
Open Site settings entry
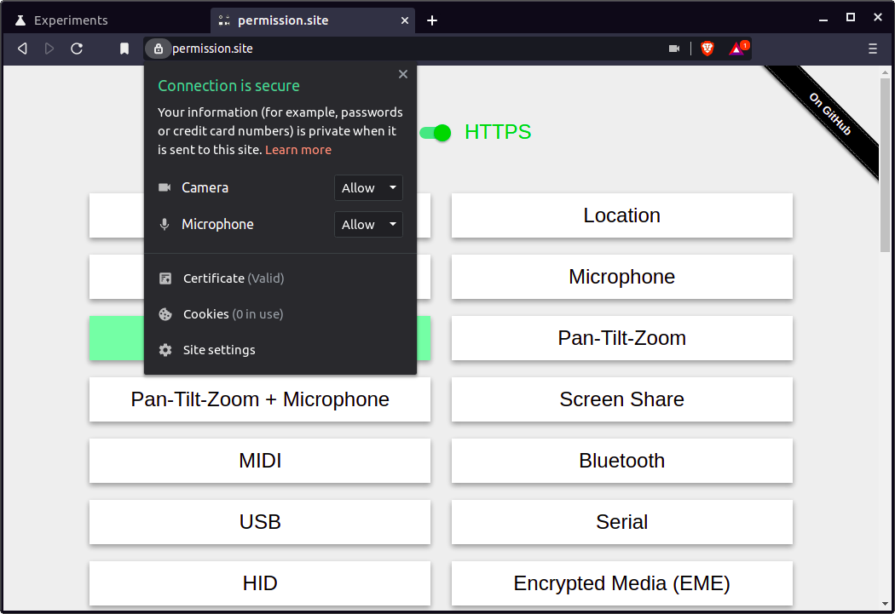(x=219, y=350)
